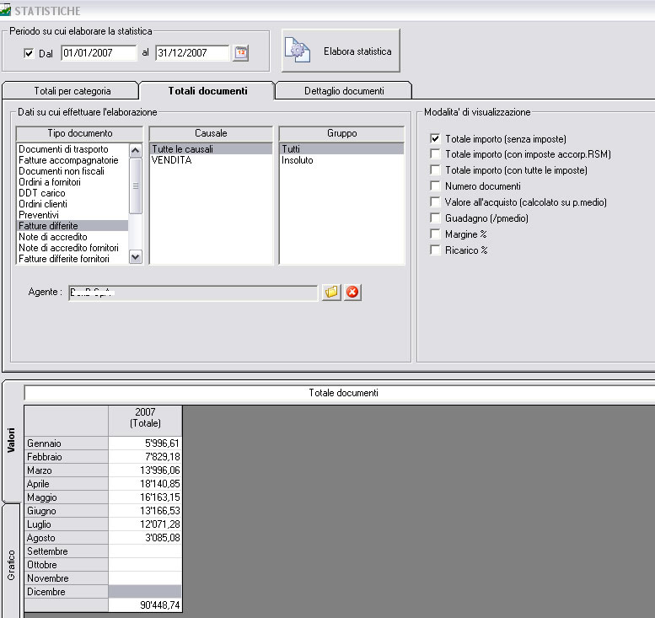
Task: Select VENDITA causale
Action: point(211,160)
